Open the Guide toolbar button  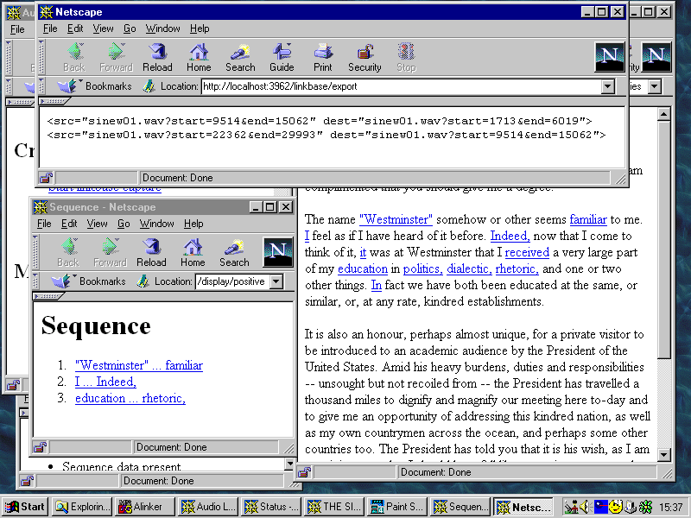click(x=282, y=57)
